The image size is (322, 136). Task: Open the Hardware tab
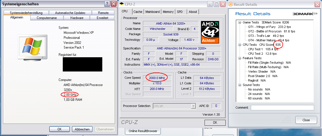click(77, 18)
